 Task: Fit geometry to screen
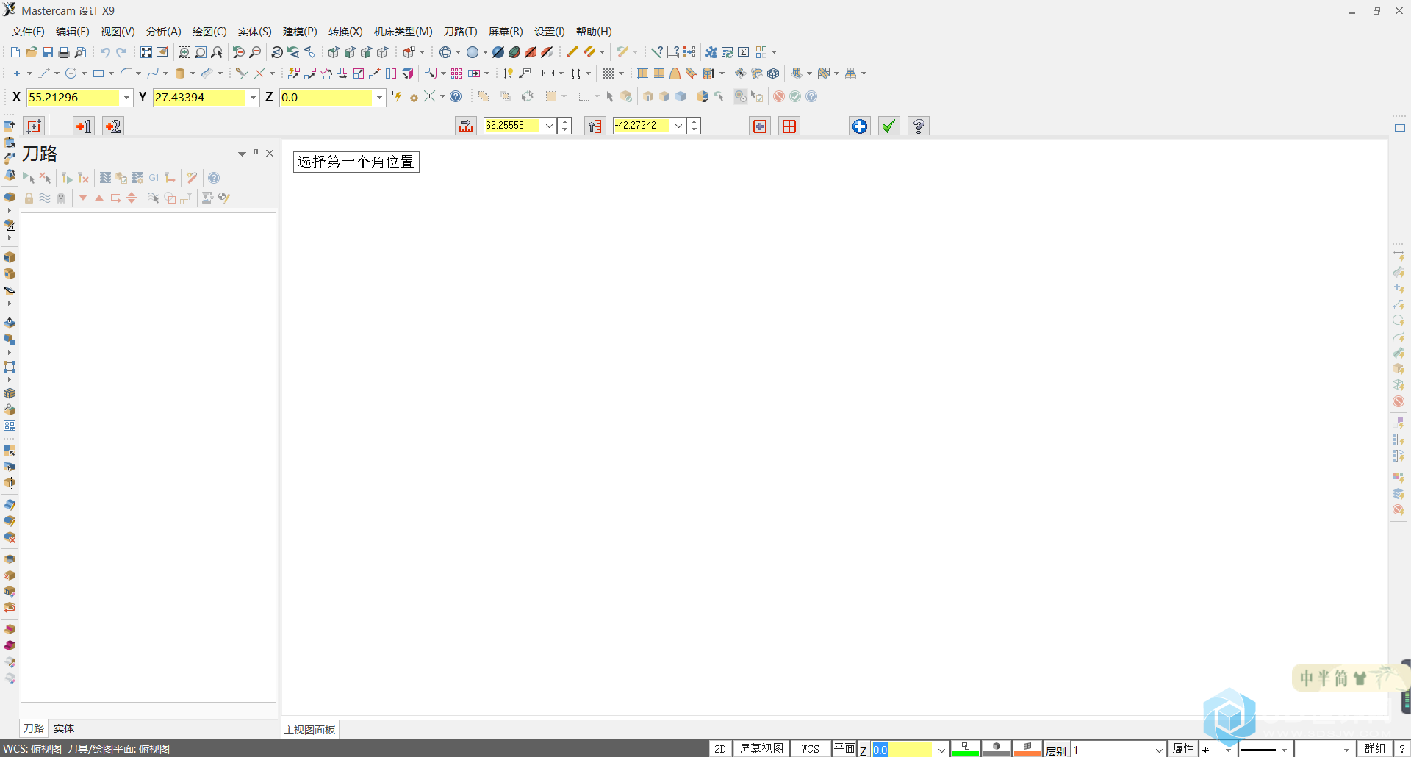point(146,52)
